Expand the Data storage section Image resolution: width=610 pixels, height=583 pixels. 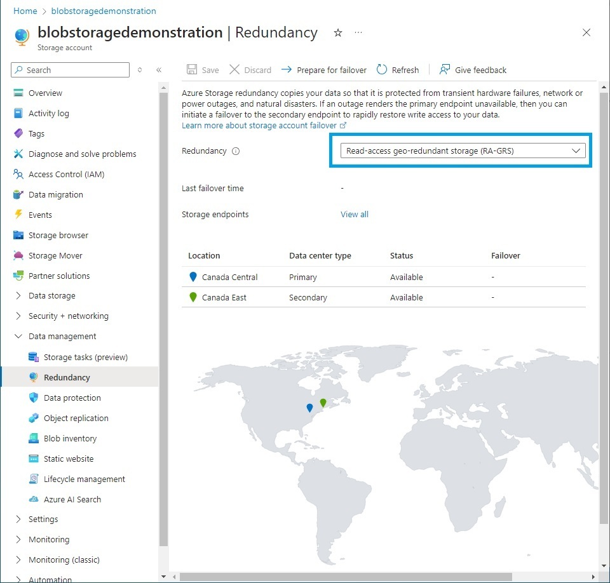pos(18,295)
